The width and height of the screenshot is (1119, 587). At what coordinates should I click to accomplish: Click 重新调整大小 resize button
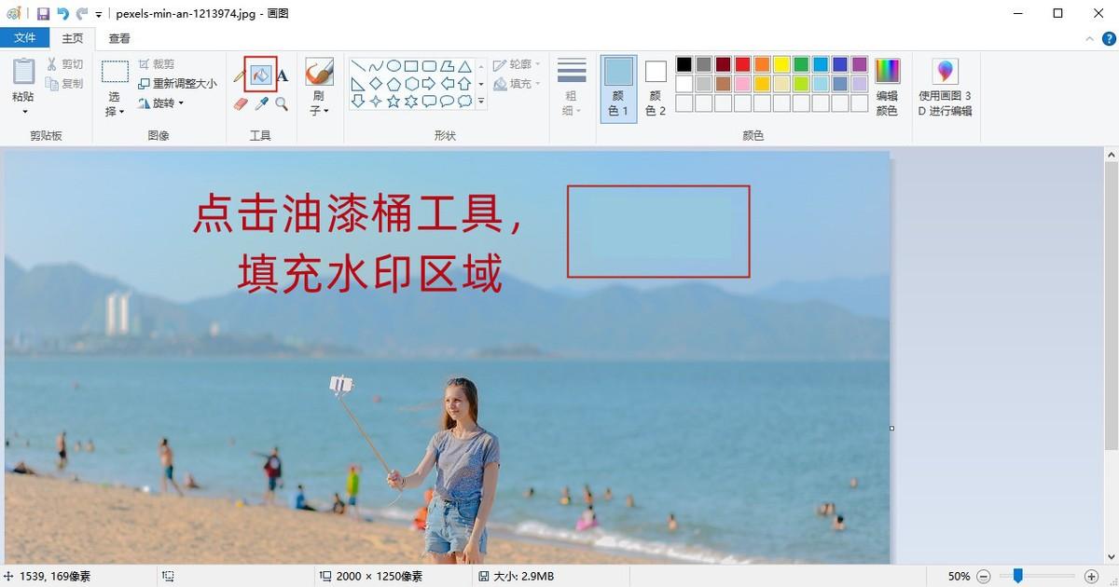pos(177,84)
